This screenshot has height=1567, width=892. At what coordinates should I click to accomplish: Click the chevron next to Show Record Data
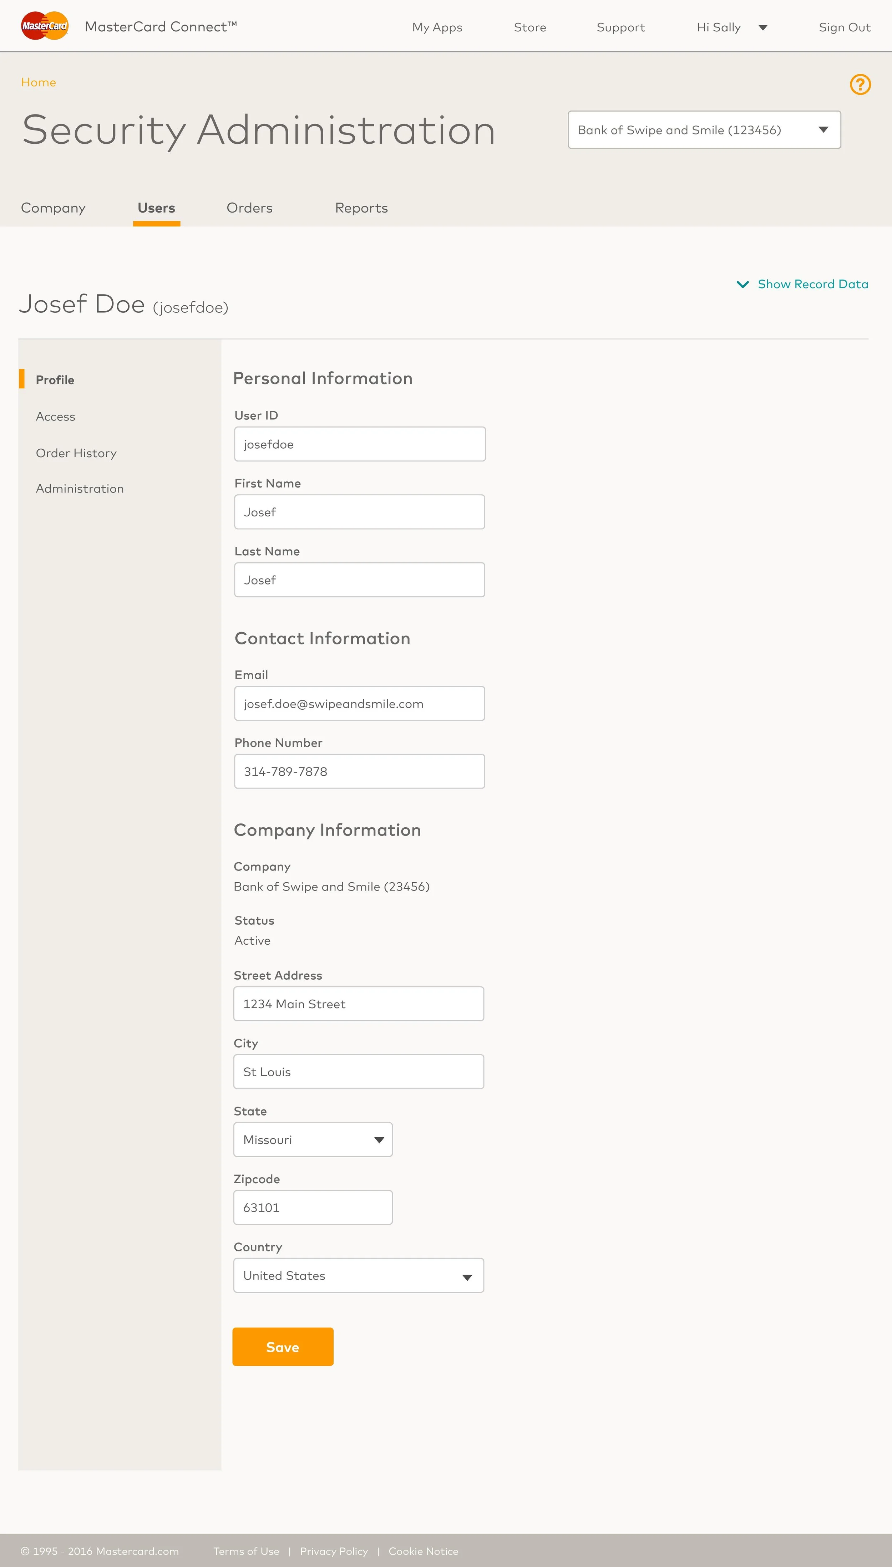(743, 284)
